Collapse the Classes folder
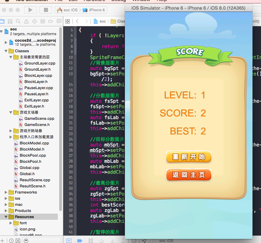Viewport: 261px width, 243px height. [6, 51]
